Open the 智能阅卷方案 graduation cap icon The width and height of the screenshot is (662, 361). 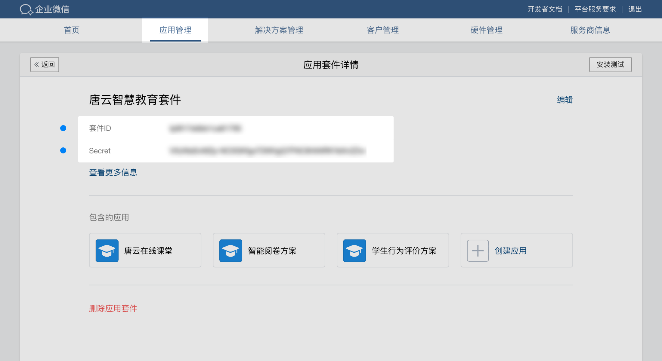[x=231, y=251]
